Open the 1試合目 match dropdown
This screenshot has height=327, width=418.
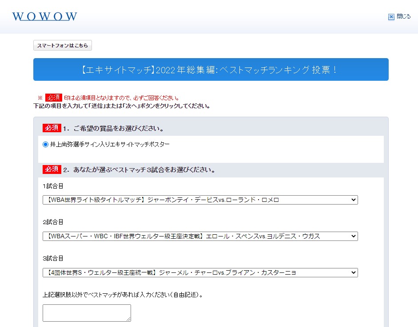click(200, 200)
